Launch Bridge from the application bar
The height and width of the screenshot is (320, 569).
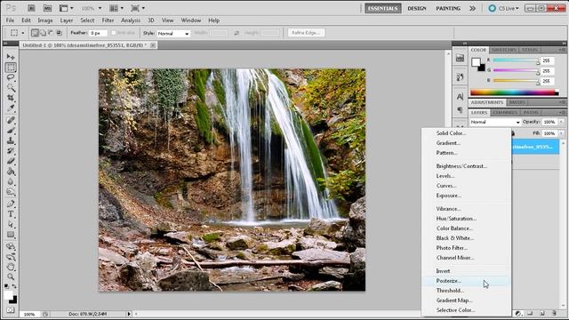click(32, 8)
